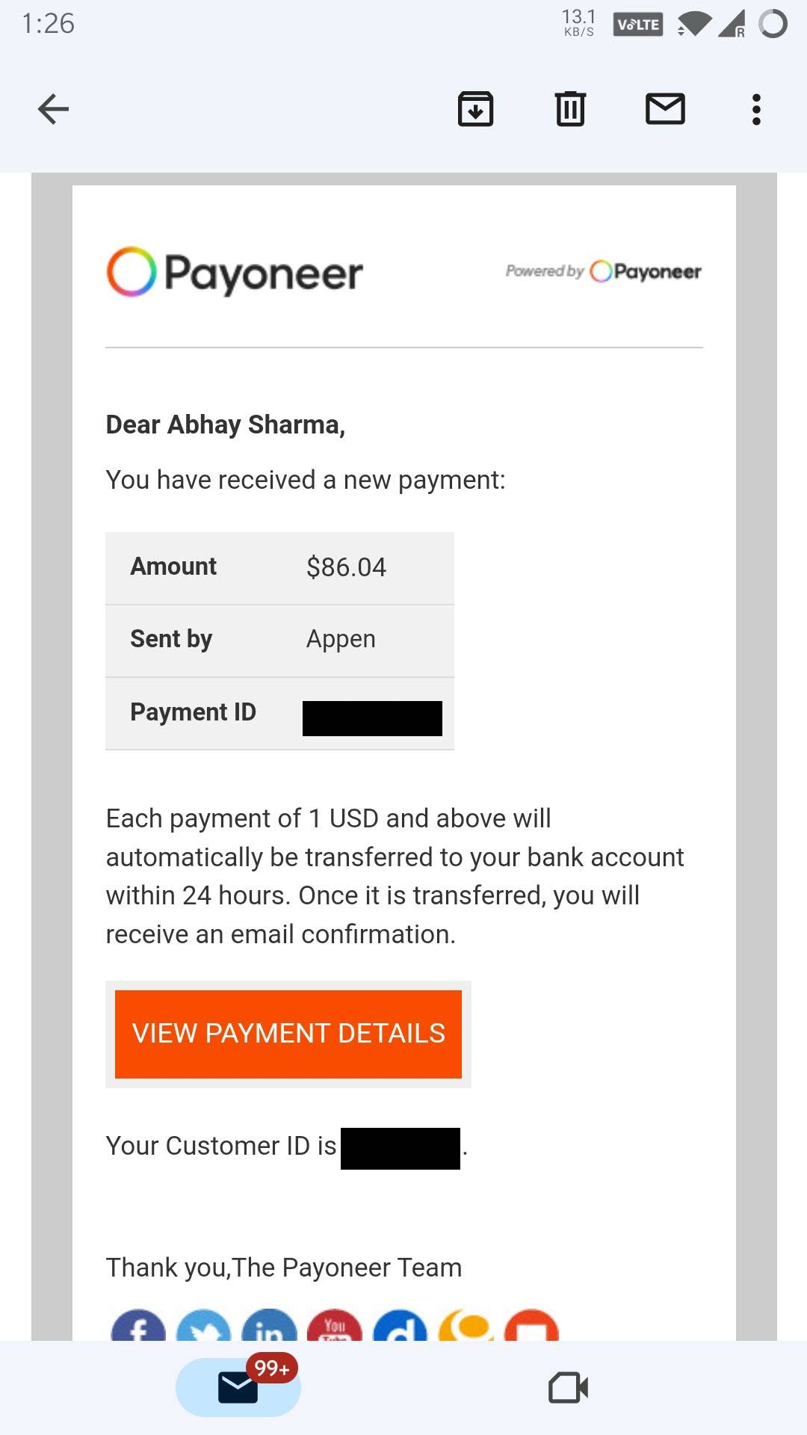The image size is (807, 1435).
Task: Mark the email as unread
Action: [664, 108]
